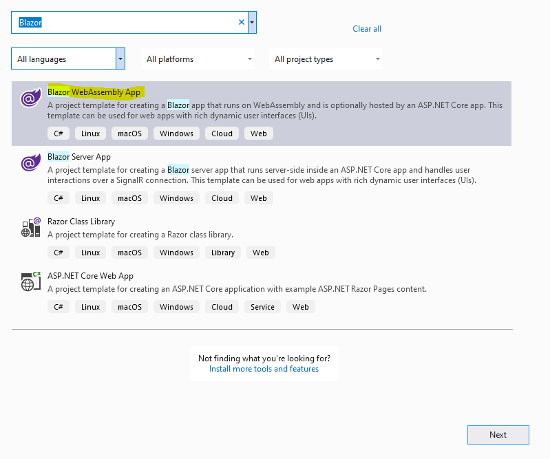This screenshot has width=550, height=459.
Task: Open Install more tools and features link
Action: [x=264, y=369]
